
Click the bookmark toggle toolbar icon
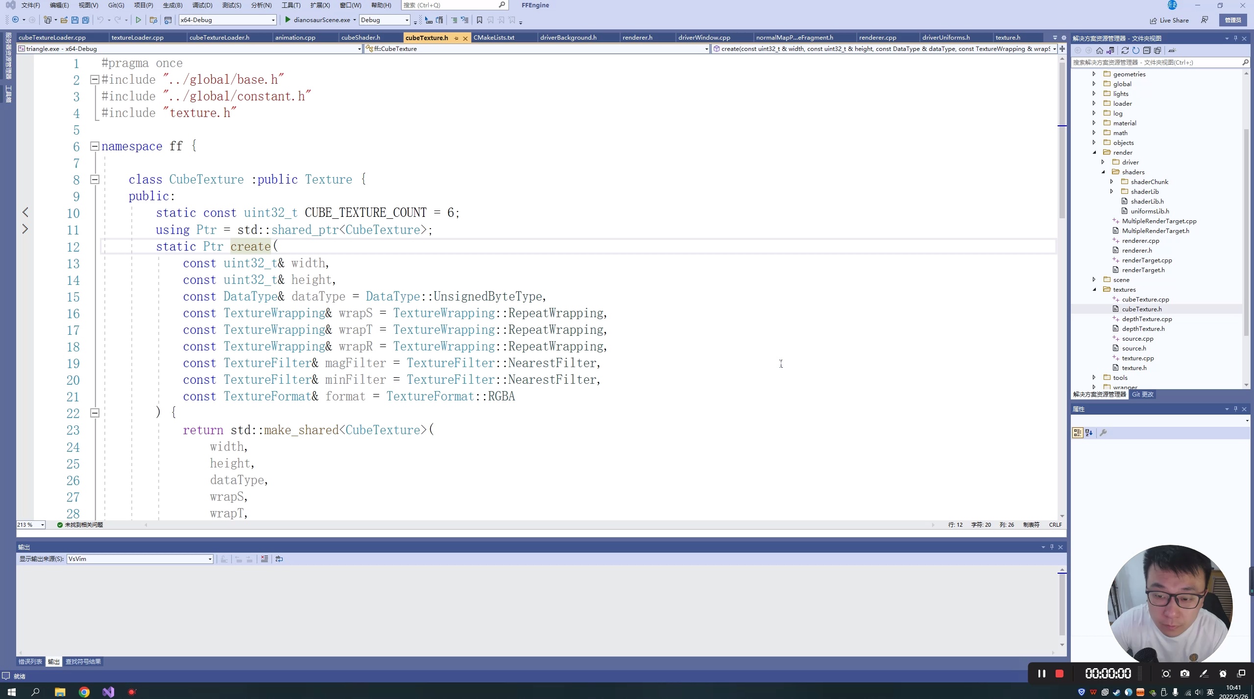(x=480, y=20)
